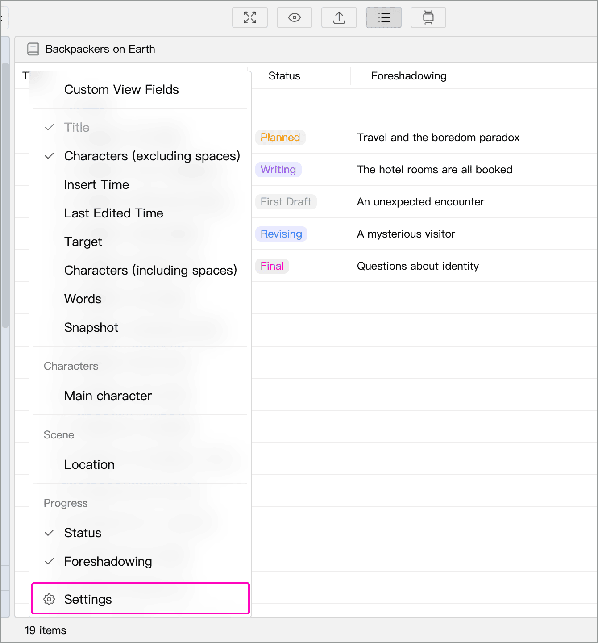
Task: Toggle the Characters (excluding spaces) field
Action: point(140,156)
